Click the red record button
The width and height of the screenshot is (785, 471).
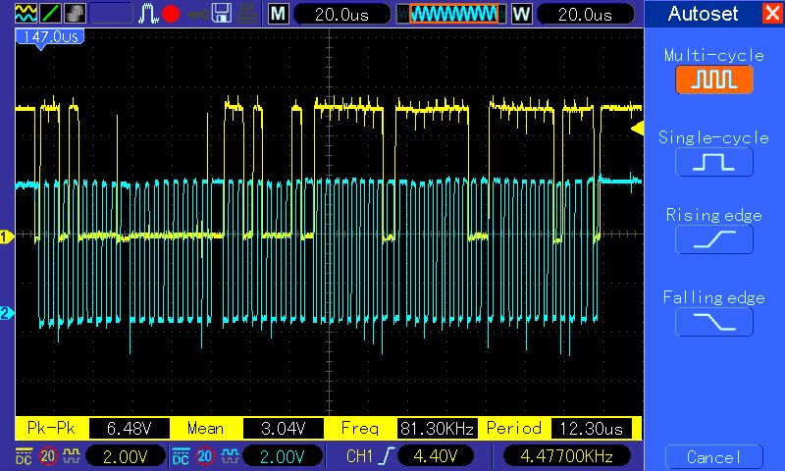171,14
